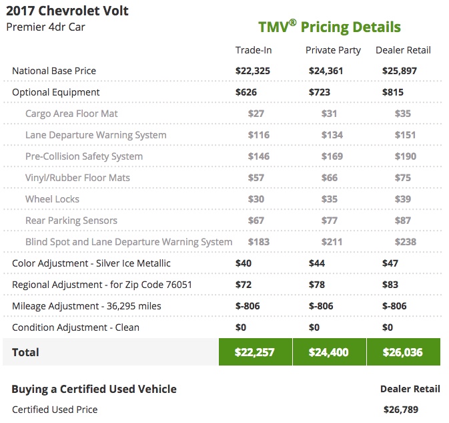This screenshot has height=423, width=449.
Task: Click the 2017 Chevrolet Volt heading
Action: (67, 11)
